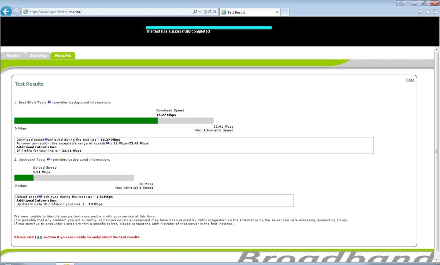The image size is (440, 265).
Task: Click the '10 Mbps' max achievable speed label
Action: click(x=146, y=184)
